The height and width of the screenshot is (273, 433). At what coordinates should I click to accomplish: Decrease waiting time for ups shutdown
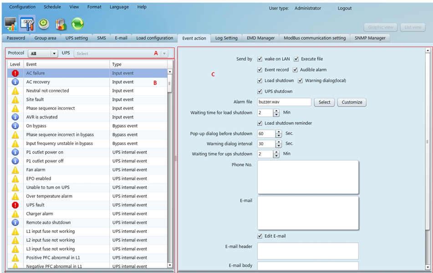tap(276, 156)
